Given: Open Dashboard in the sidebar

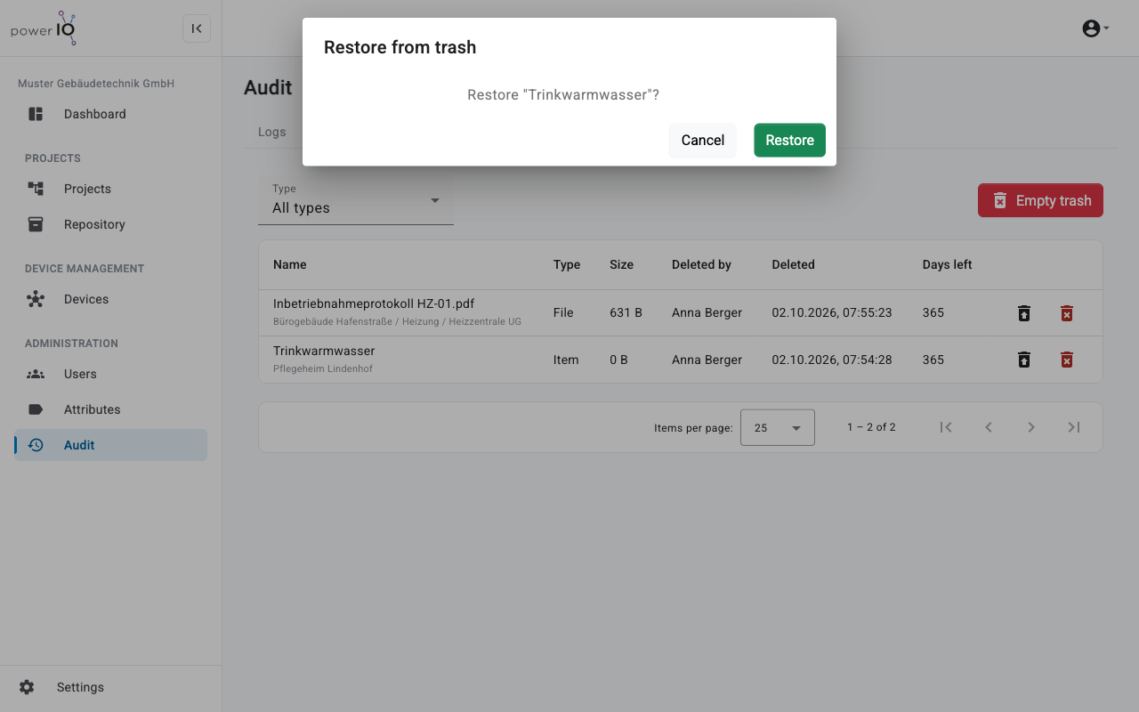Looking at the screenshot, I should coord(110,114).
